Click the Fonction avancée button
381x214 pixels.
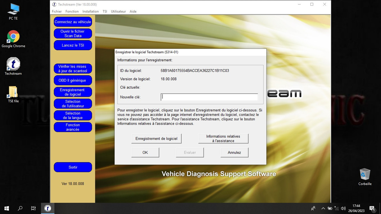click(x=73, y=127)
